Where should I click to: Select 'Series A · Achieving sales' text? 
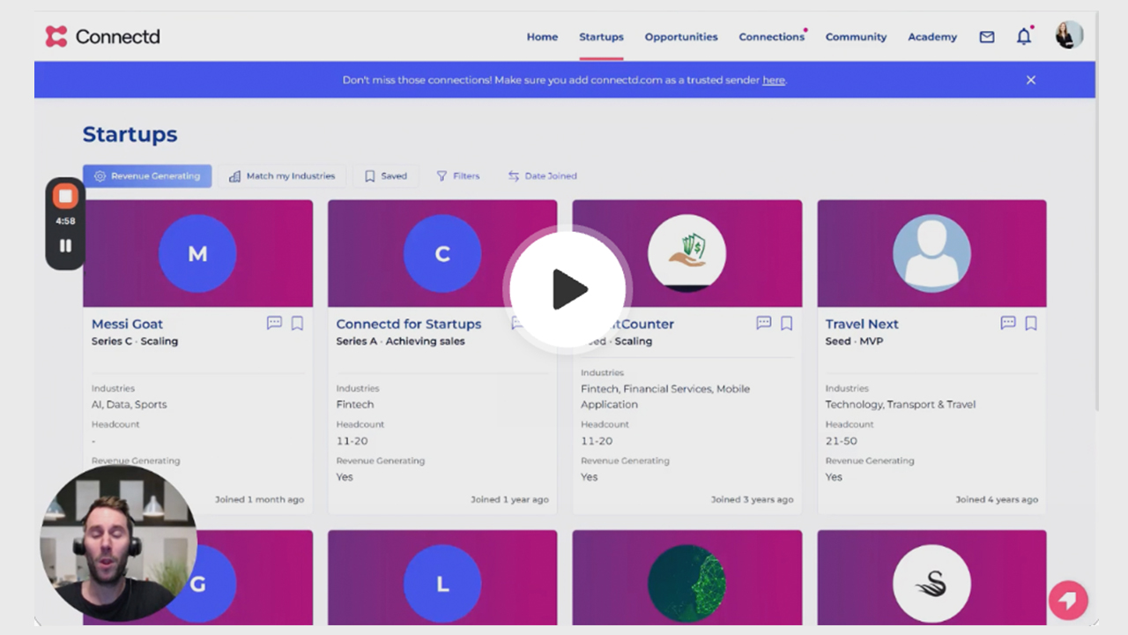[400, 341]
